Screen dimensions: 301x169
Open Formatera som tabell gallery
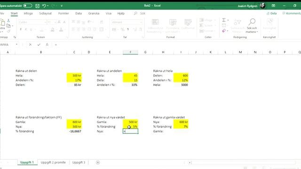click(173, 26)
